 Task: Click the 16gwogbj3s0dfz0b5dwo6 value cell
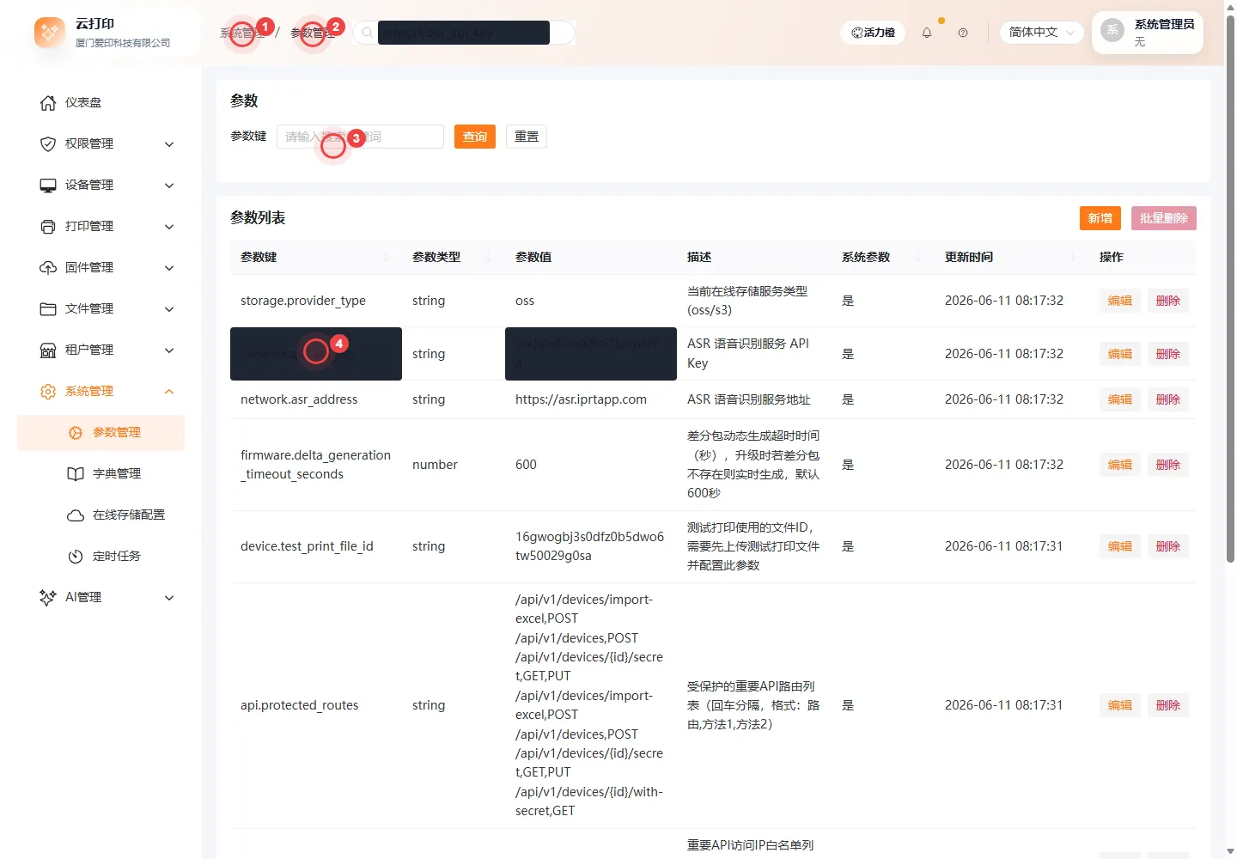tap(589, 546)
